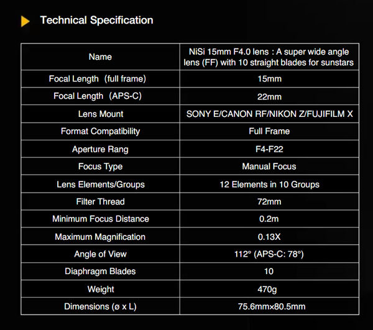
Task: Click the Focal Length (APS-C) label
Action: (98, 96)
